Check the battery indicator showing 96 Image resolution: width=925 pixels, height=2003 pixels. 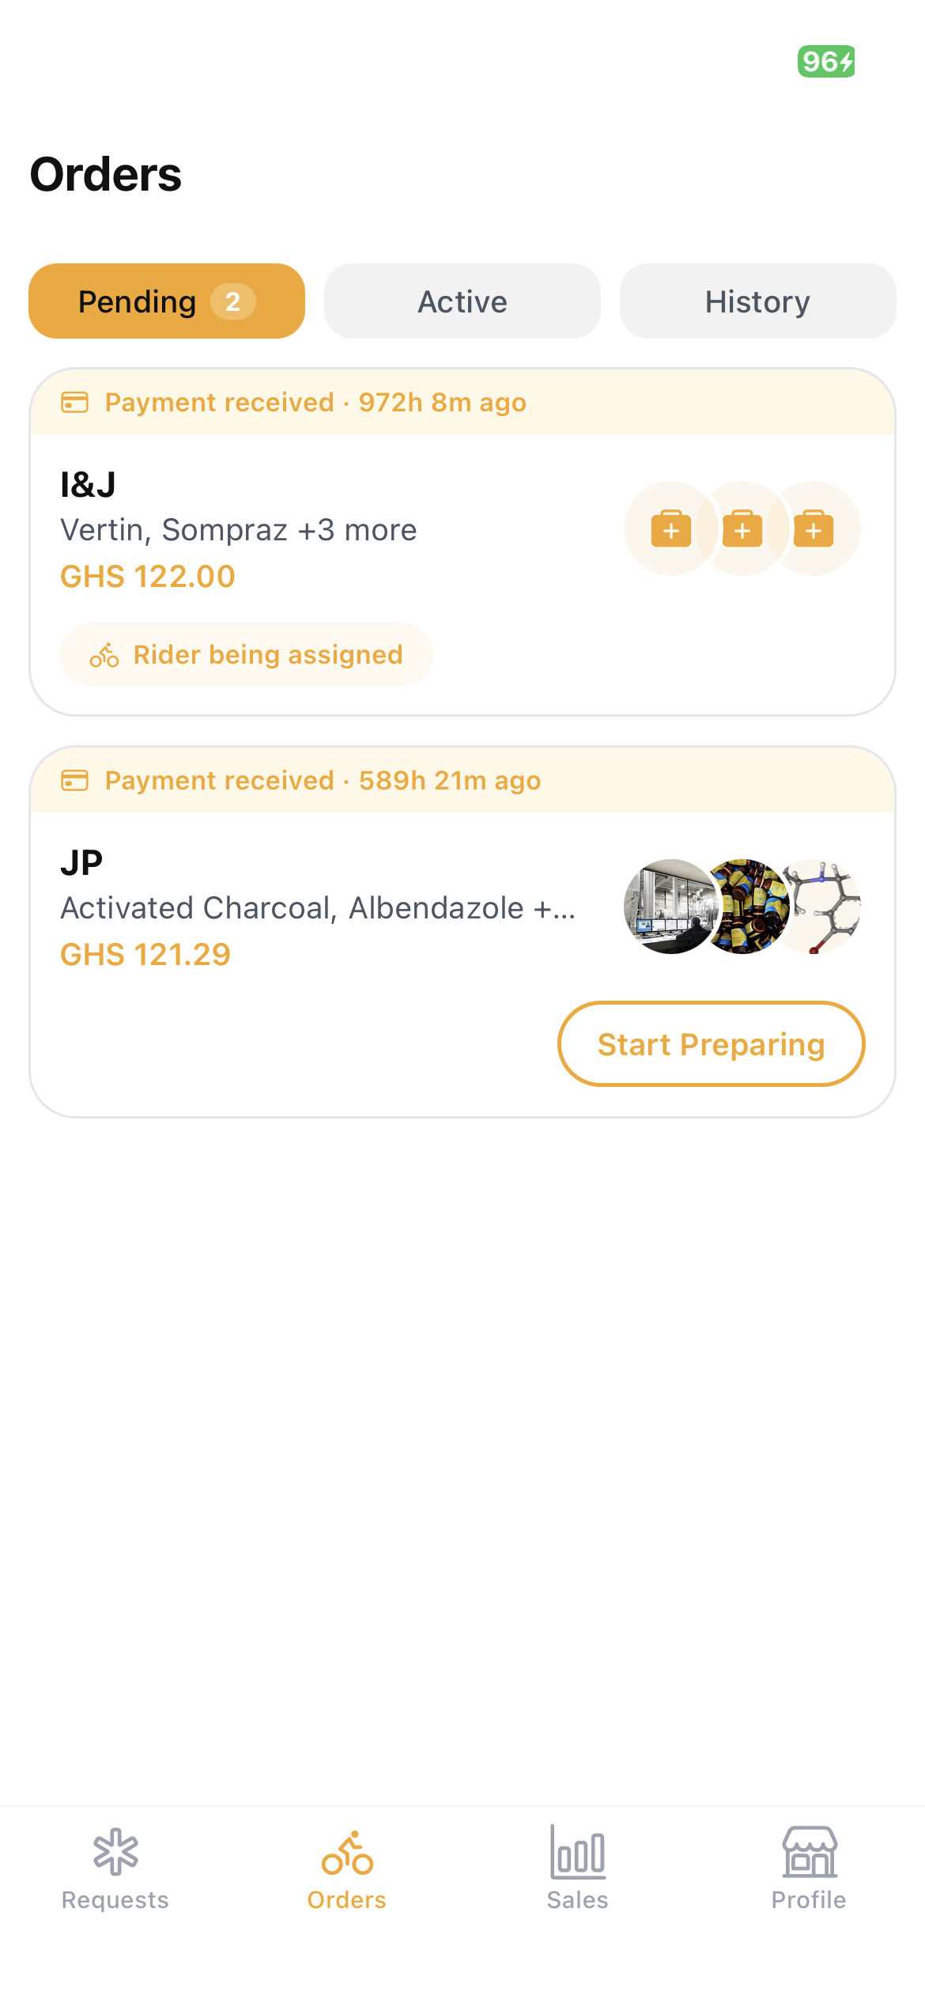click(x=826, y=61)
